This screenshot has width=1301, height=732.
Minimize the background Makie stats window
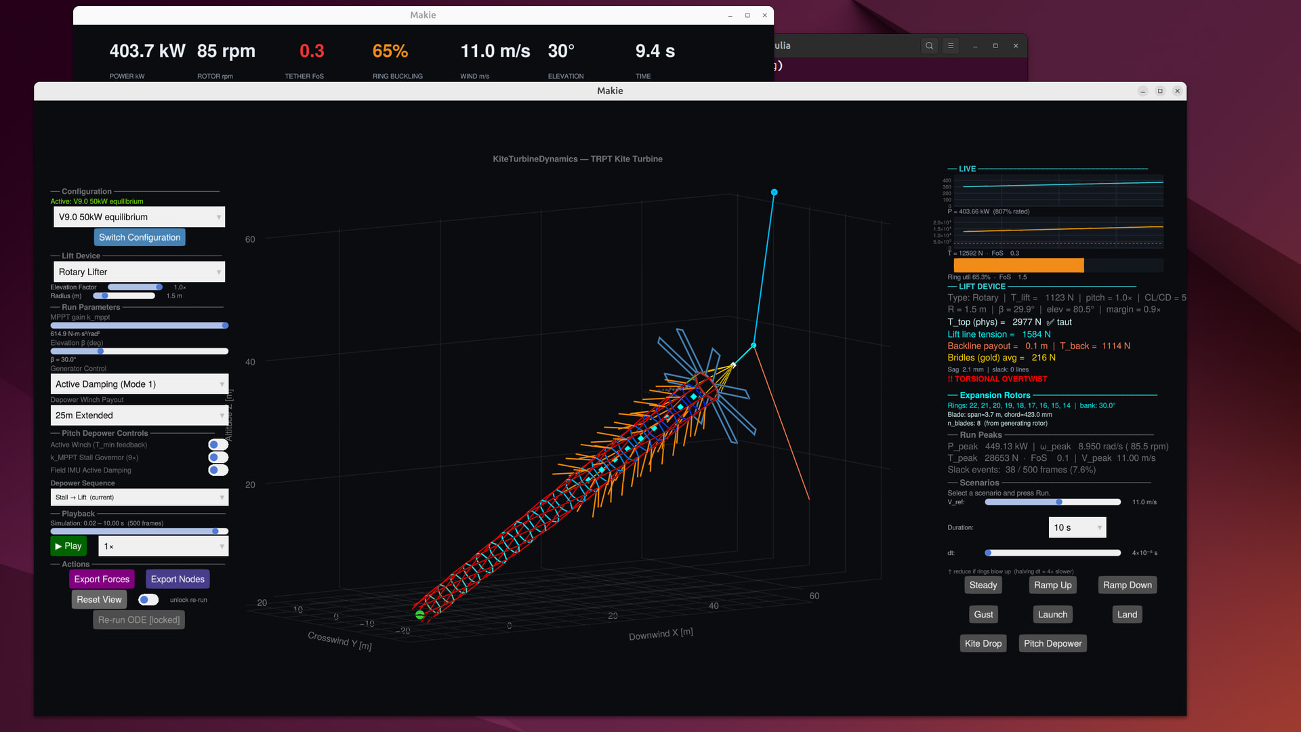(730, 16)
